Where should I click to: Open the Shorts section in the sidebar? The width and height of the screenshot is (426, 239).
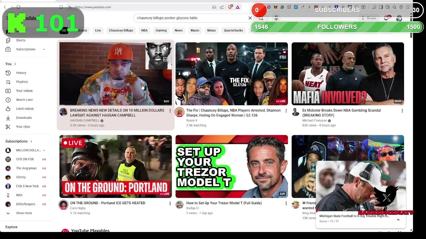21,40
